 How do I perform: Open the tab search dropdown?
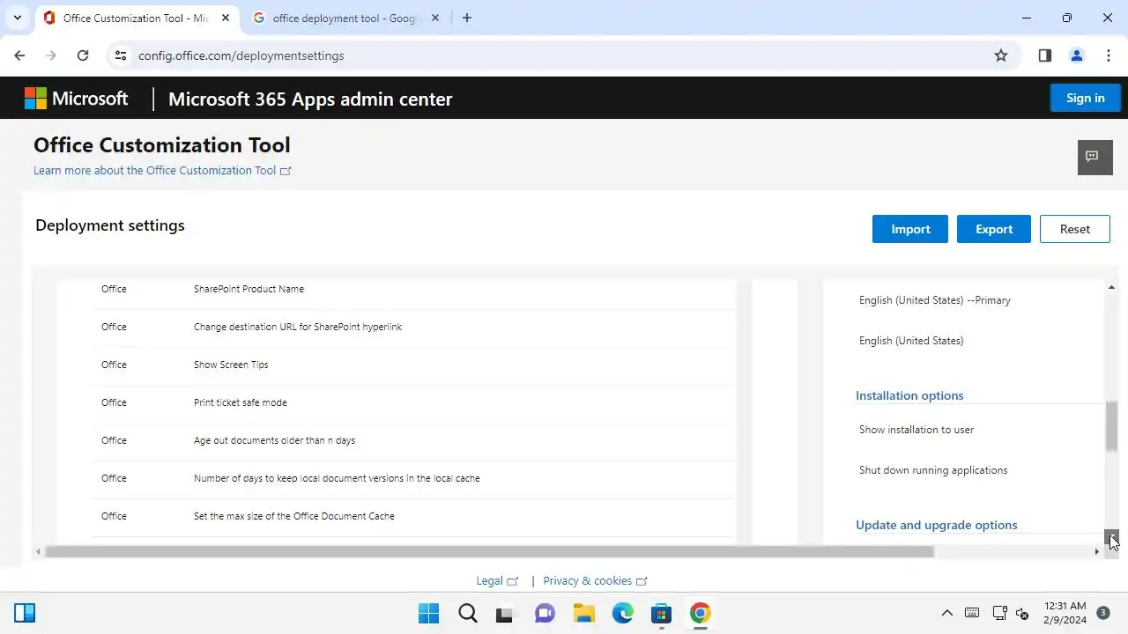(x=17, y=18)
